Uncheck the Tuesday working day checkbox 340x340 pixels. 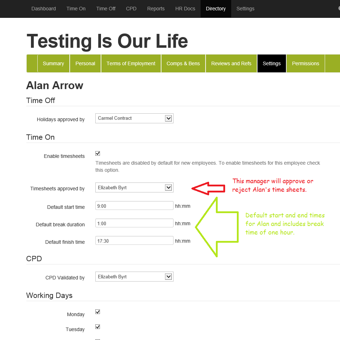[x=98, y=327]
